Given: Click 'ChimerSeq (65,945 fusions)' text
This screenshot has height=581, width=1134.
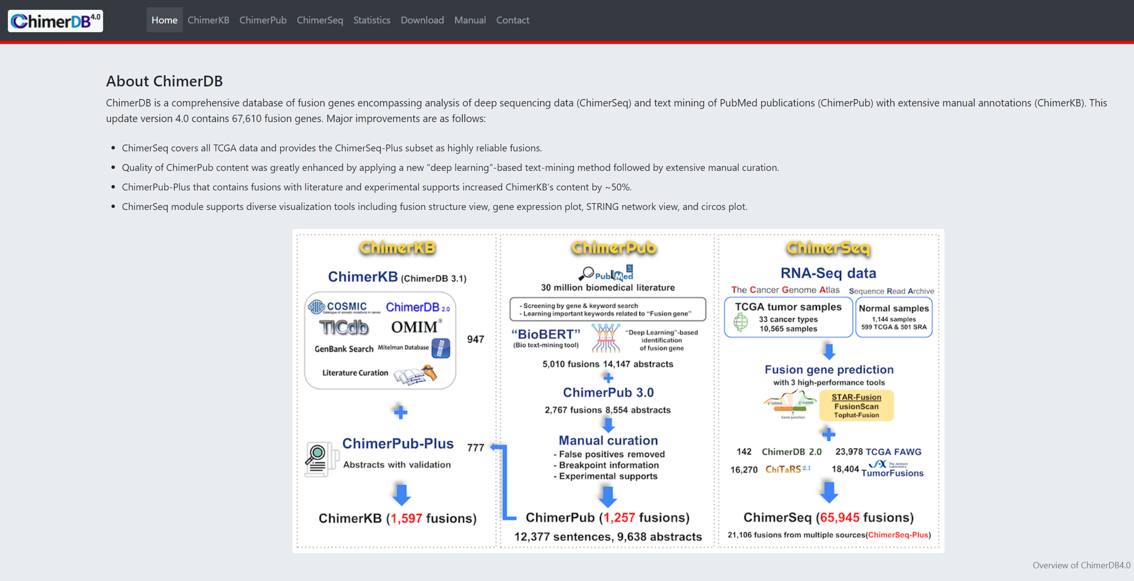Looking at the screenshot, I should point(829,517).
